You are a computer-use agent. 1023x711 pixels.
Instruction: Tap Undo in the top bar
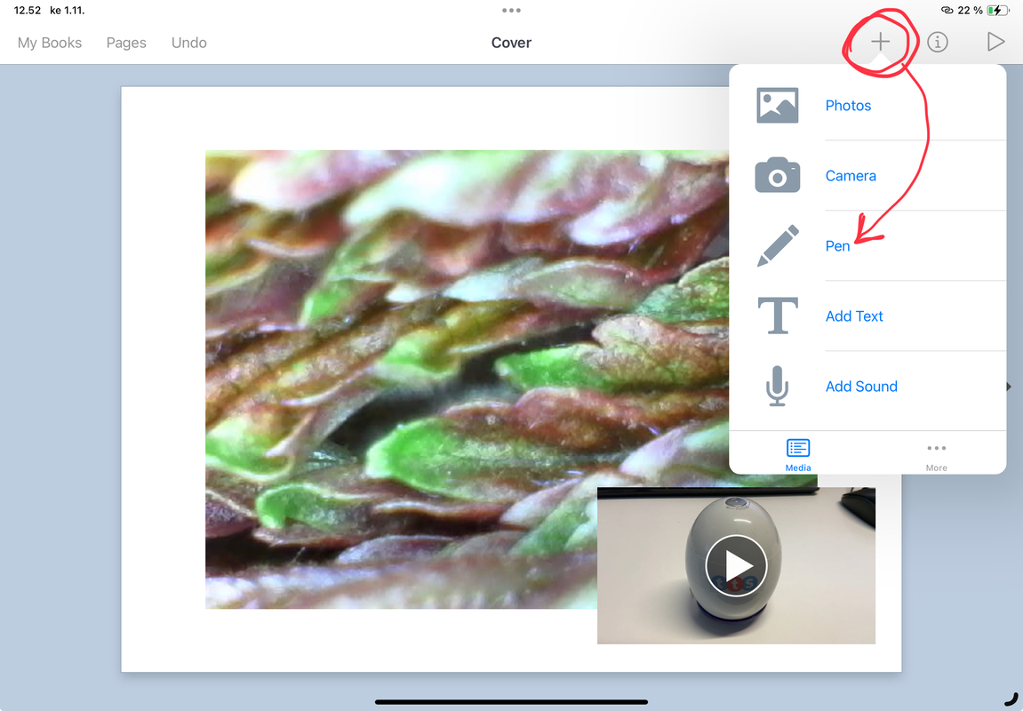click(x=188, y=43)
